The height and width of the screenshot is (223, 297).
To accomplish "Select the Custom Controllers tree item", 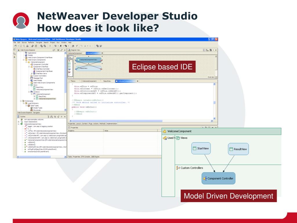I will 40,76.
